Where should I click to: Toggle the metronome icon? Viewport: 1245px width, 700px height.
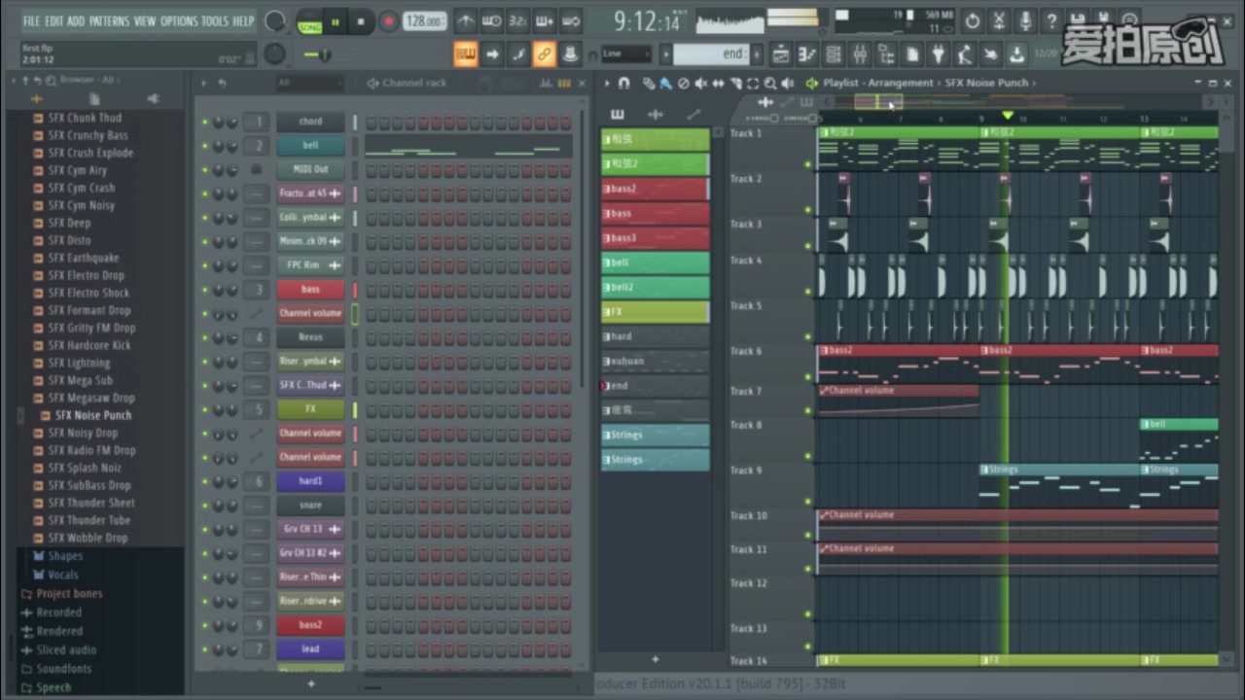point(466,20)
